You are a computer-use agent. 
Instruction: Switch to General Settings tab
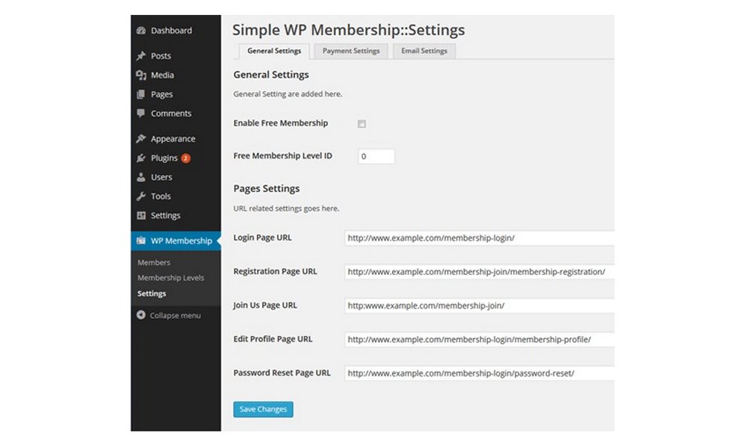point(274,51)
